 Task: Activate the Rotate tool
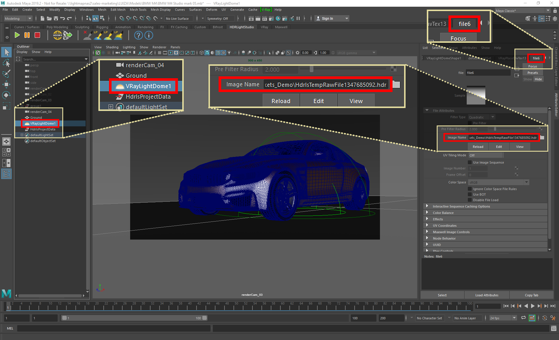point(6,95)
